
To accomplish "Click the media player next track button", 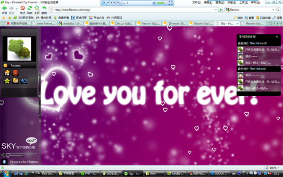I will point(117,3).
